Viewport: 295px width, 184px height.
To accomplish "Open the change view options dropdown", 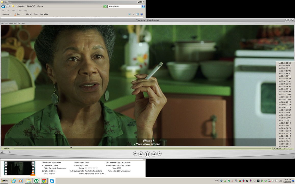I will tap(133, 14).
